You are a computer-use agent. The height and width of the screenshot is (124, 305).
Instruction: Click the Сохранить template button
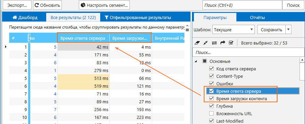pyautogui.click(x=271, y=30)
